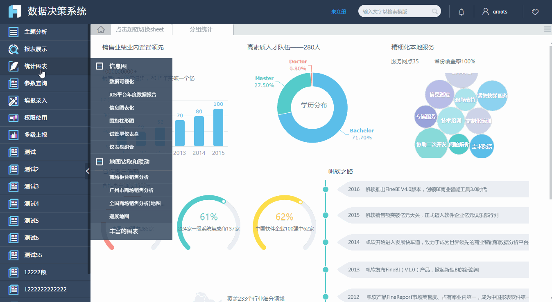This screenshot has width=552, height=302.
Task: Open 广州市商场销售分析 report
Action: coord(131,190)
